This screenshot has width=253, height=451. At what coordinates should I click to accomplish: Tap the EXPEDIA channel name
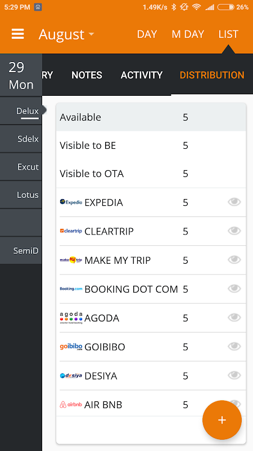pyautogui.click(x=103, y=202)
